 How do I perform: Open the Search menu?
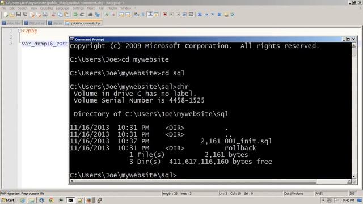pos(23,8)
